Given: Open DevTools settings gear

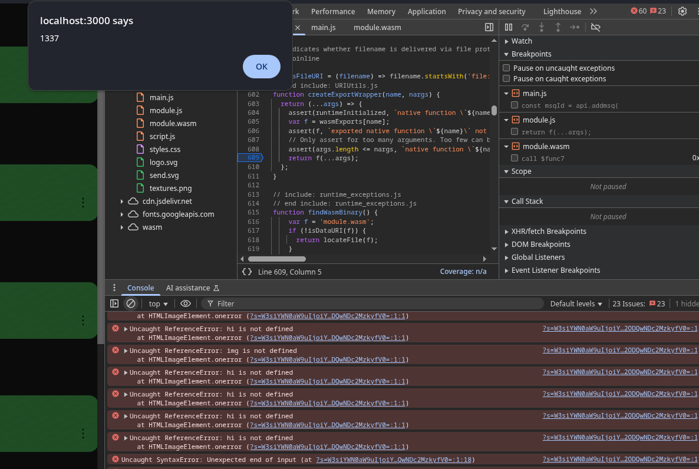Looking at the screenshot, I should coord(682,12).
